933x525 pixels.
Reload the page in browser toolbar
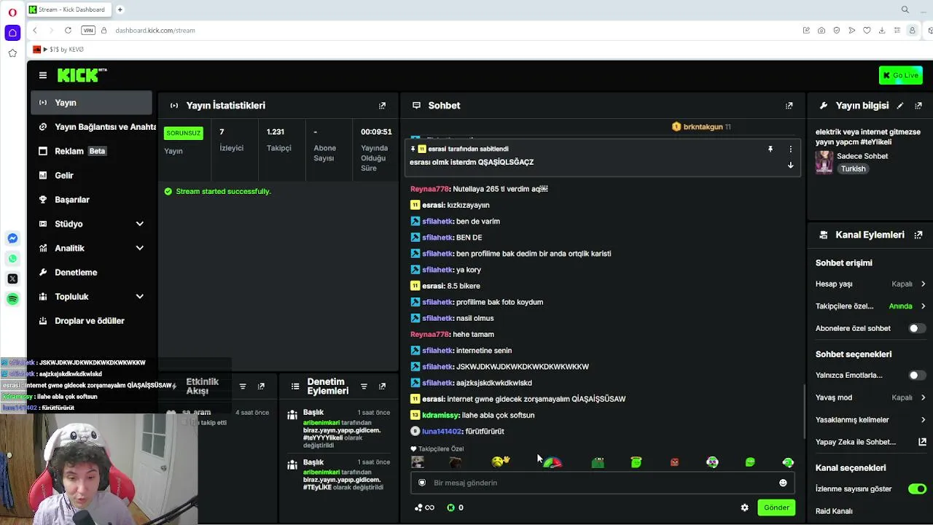(68, 30)
